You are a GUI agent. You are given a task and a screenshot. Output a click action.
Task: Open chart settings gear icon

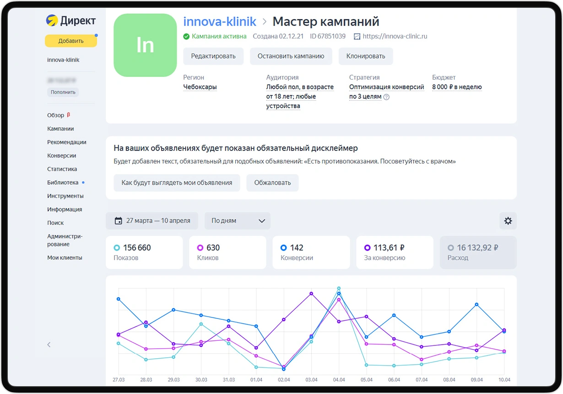(508, 221)
